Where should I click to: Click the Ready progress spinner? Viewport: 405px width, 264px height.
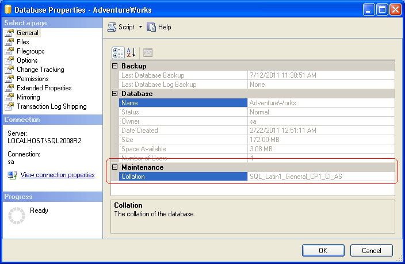17,216
